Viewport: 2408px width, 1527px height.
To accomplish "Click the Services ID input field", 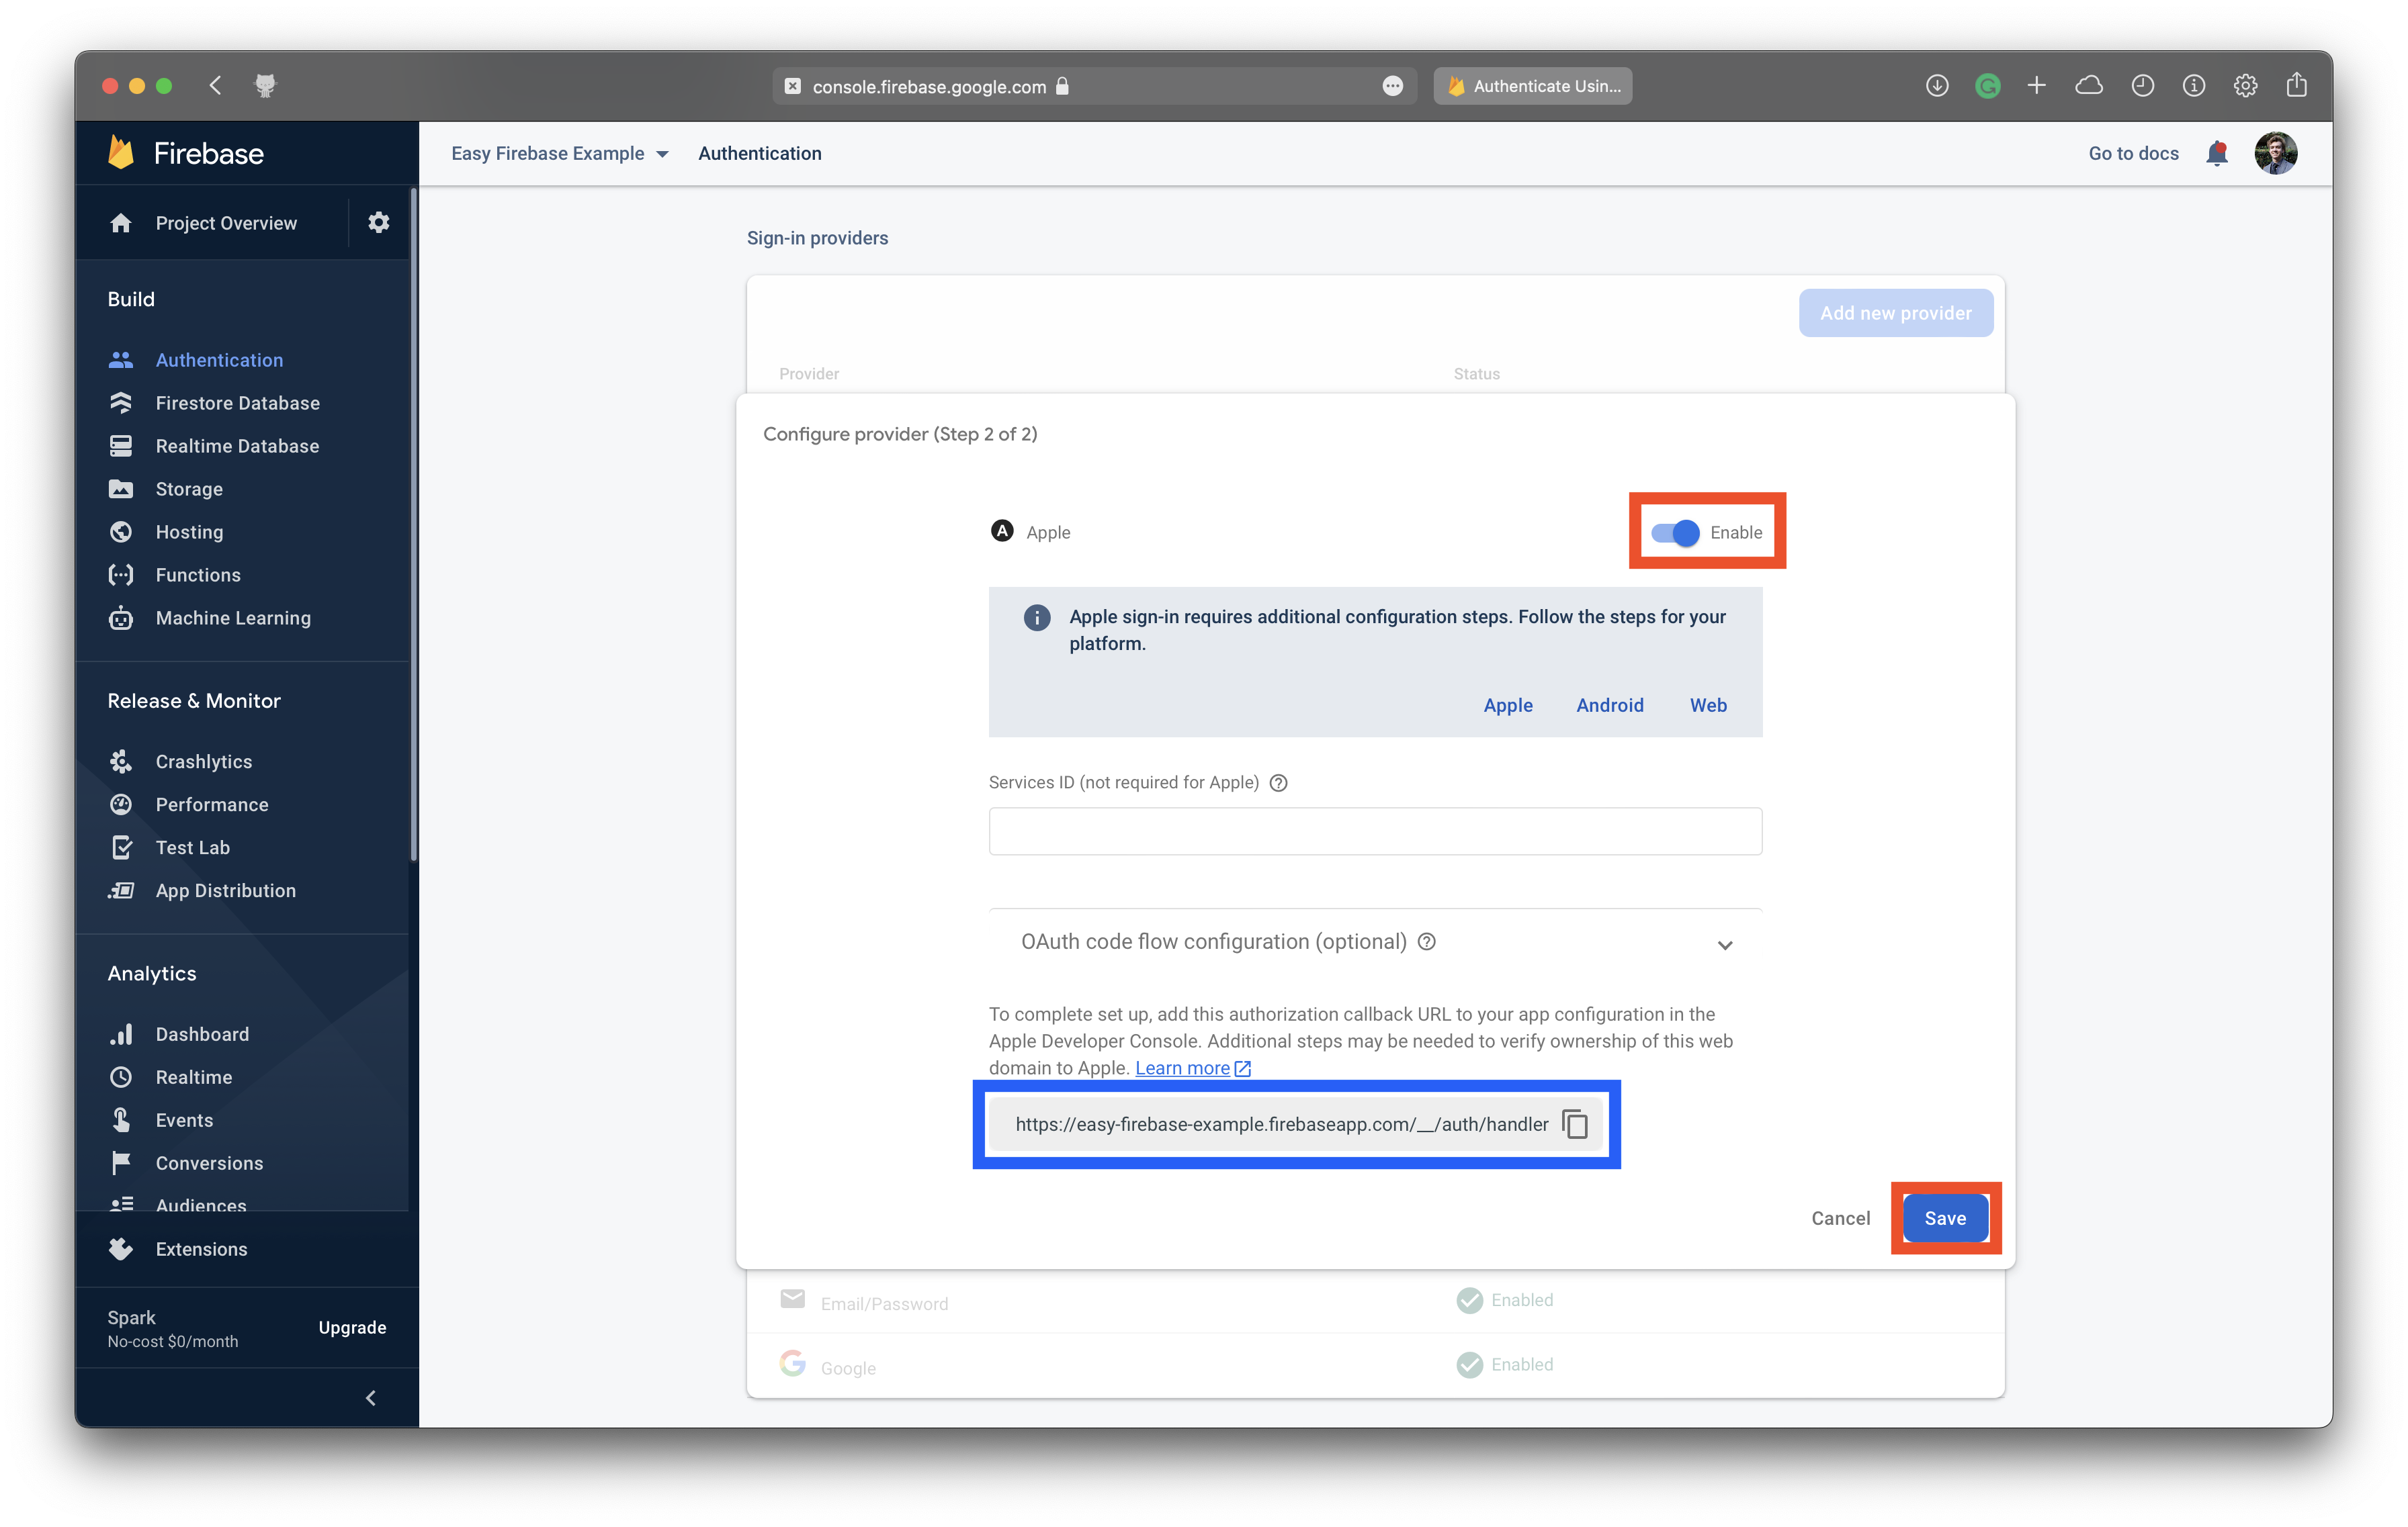I will [x=1375, y=831].
